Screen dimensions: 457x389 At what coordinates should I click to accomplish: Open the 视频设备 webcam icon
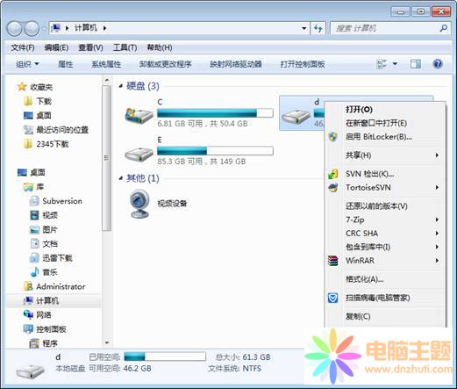coord(139,204)
